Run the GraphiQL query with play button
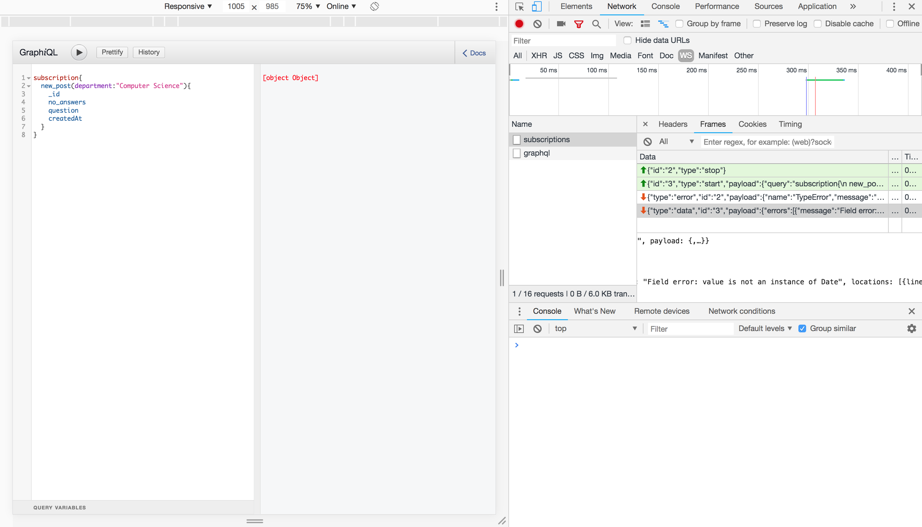 pos(79,53)
